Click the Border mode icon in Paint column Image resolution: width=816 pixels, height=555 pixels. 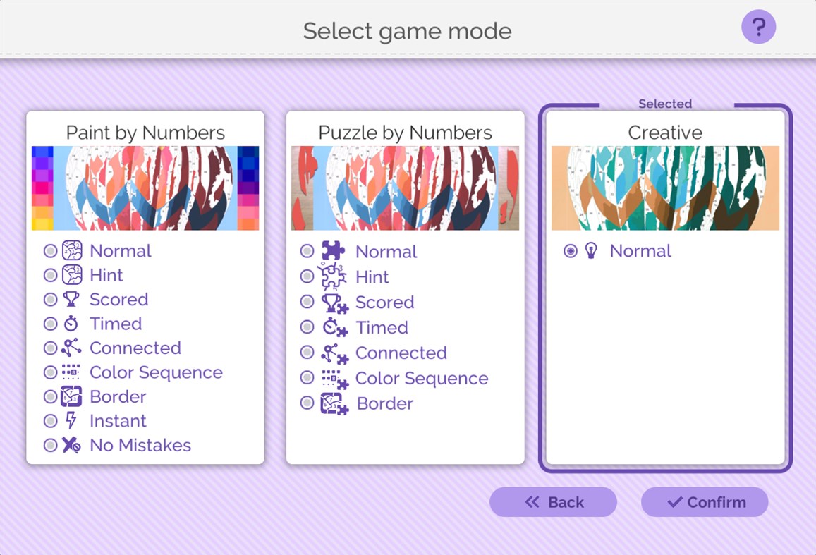click(x=73, y=396)
